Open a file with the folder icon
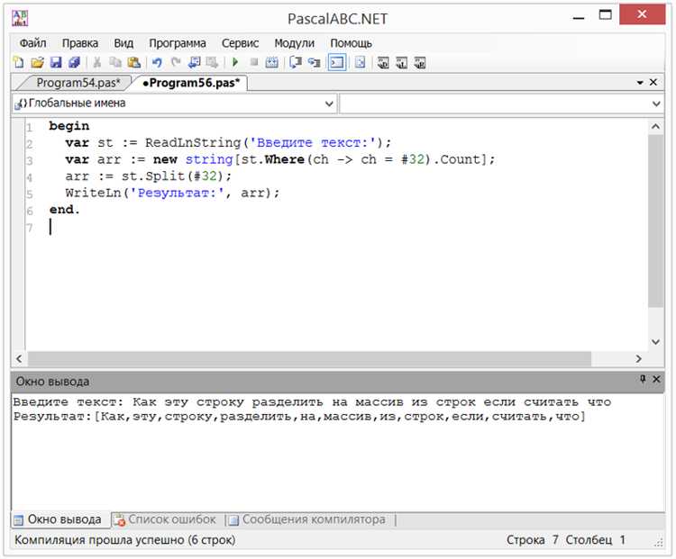Image resolution: width=676 pixels, height=559 pixels. 37,63
